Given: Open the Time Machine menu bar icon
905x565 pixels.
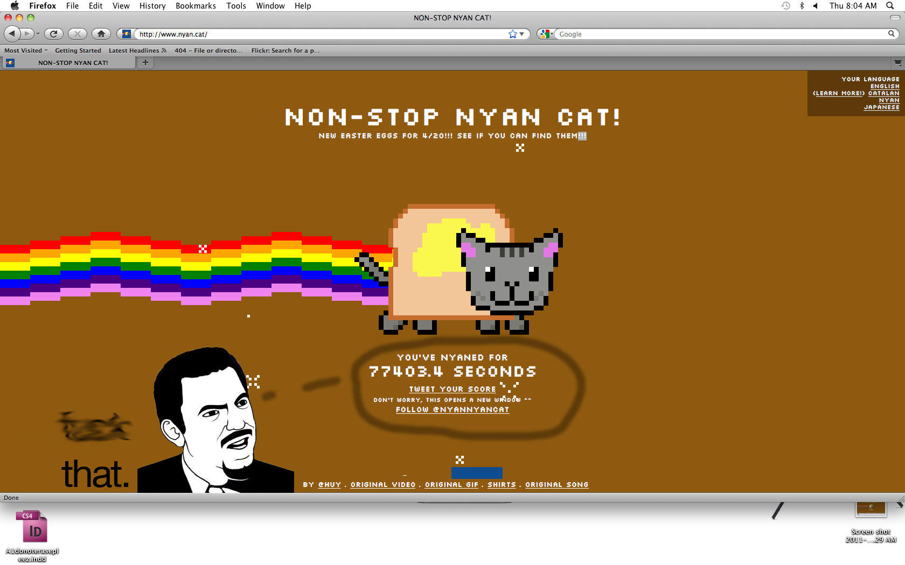Looking at the screenshot, I should coord(786,5).
